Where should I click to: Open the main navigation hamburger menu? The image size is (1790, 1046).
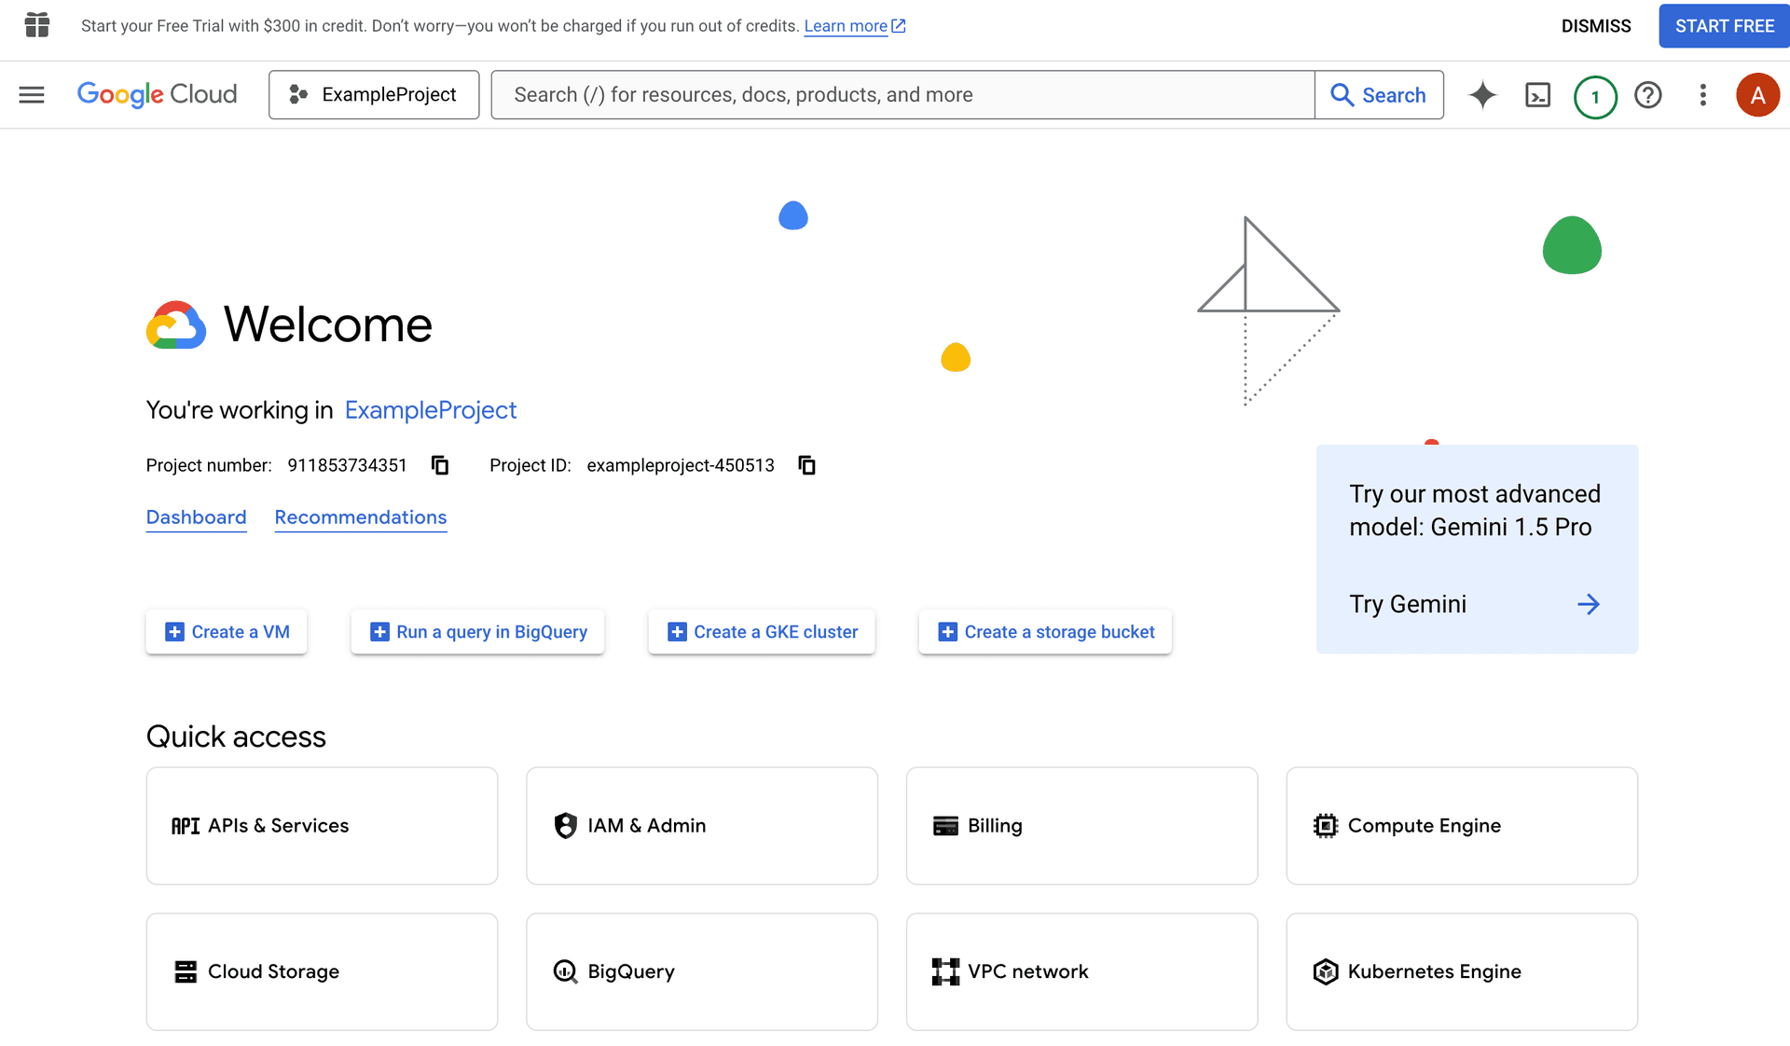[32, 94]
